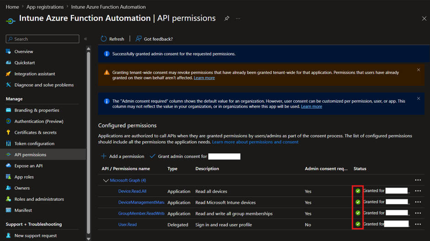Open the User.Read permission
Viewport: 430px width, 241px height.
coord(128,225)
